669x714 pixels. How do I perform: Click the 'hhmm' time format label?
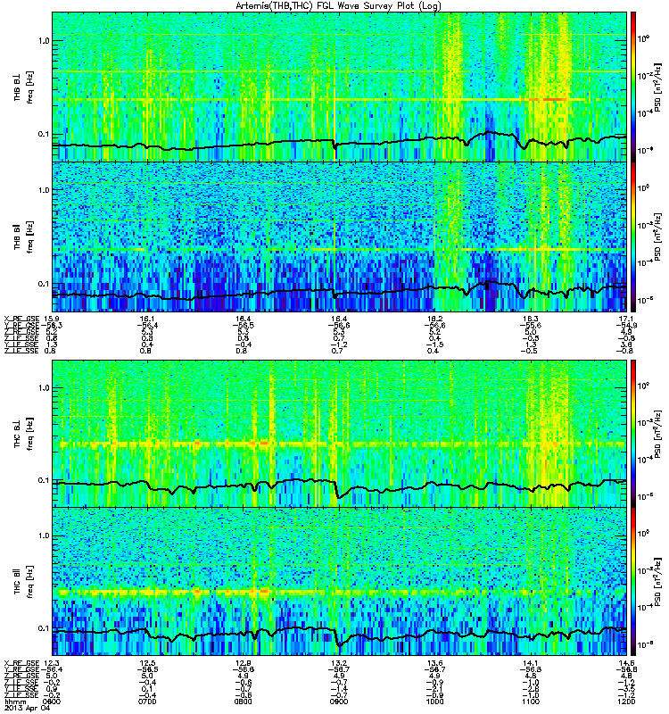point(15,702)
